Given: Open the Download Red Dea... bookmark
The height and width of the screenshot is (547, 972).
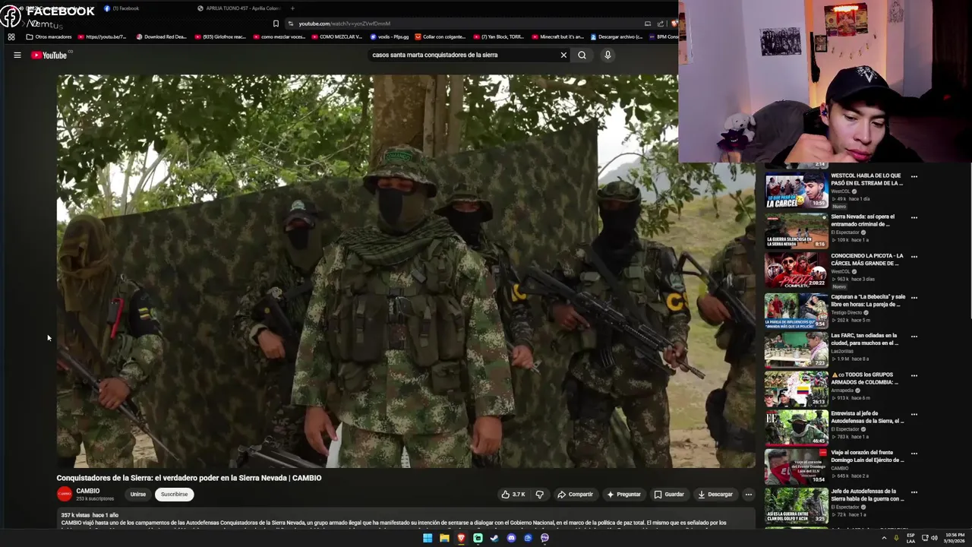Looking at the screenshot, I should click(x=161, y=36).
